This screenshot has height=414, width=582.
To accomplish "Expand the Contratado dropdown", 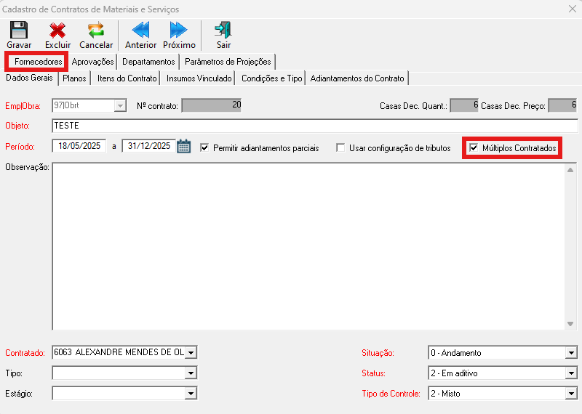I will [191, 353].
